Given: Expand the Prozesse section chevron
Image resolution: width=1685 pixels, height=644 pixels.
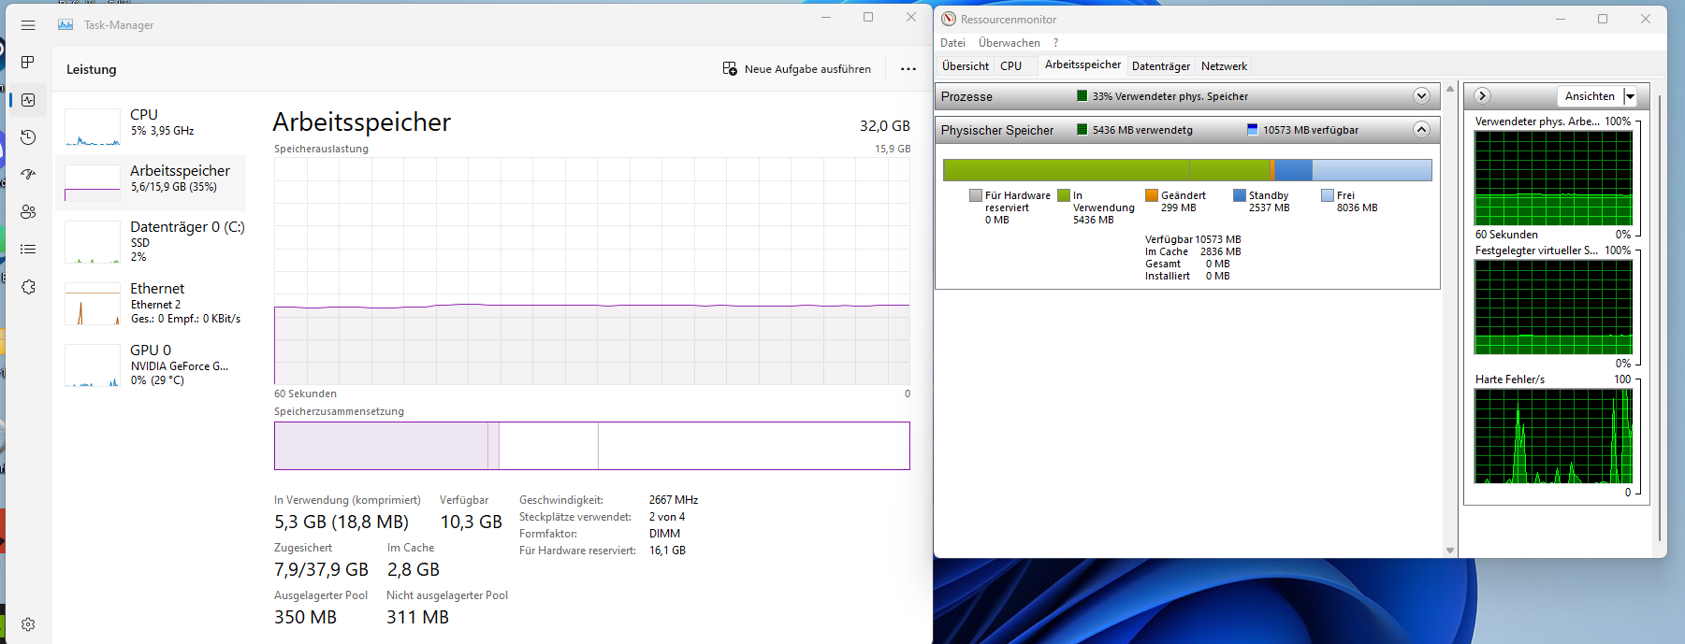Looking at the screenshot, I should coord(1421,96).
